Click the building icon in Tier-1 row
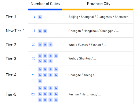This screenshot has height=109, width=140. coord(40,17)
